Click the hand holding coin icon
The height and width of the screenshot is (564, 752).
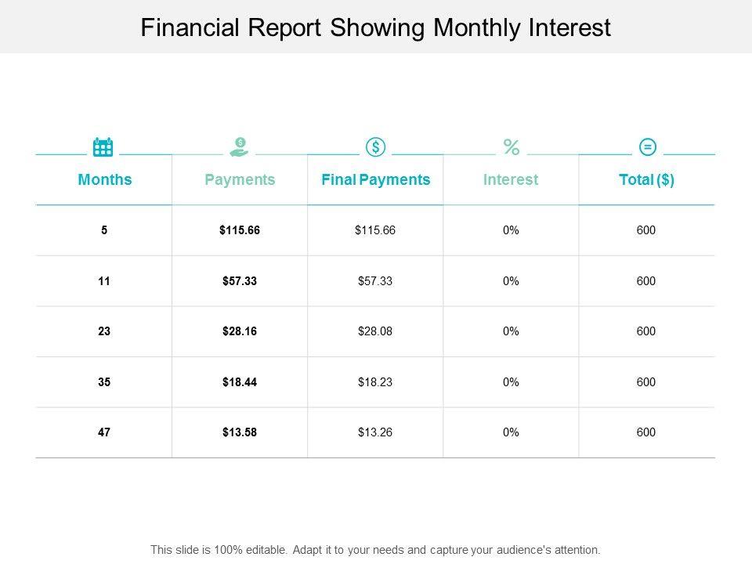point(240,146)
